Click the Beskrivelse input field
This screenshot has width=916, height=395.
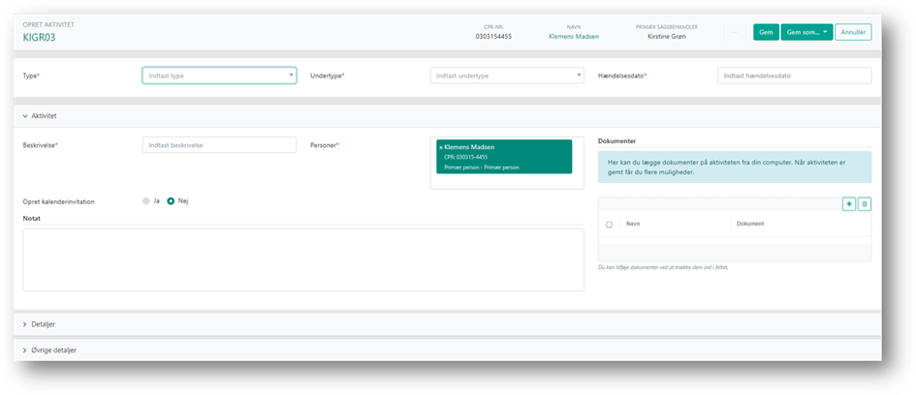219,144
